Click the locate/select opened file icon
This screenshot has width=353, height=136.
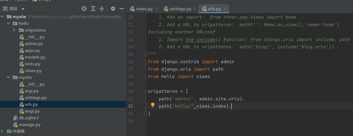84,9
